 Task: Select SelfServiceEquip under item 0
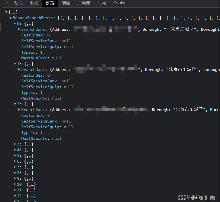(x=47, y=46)
